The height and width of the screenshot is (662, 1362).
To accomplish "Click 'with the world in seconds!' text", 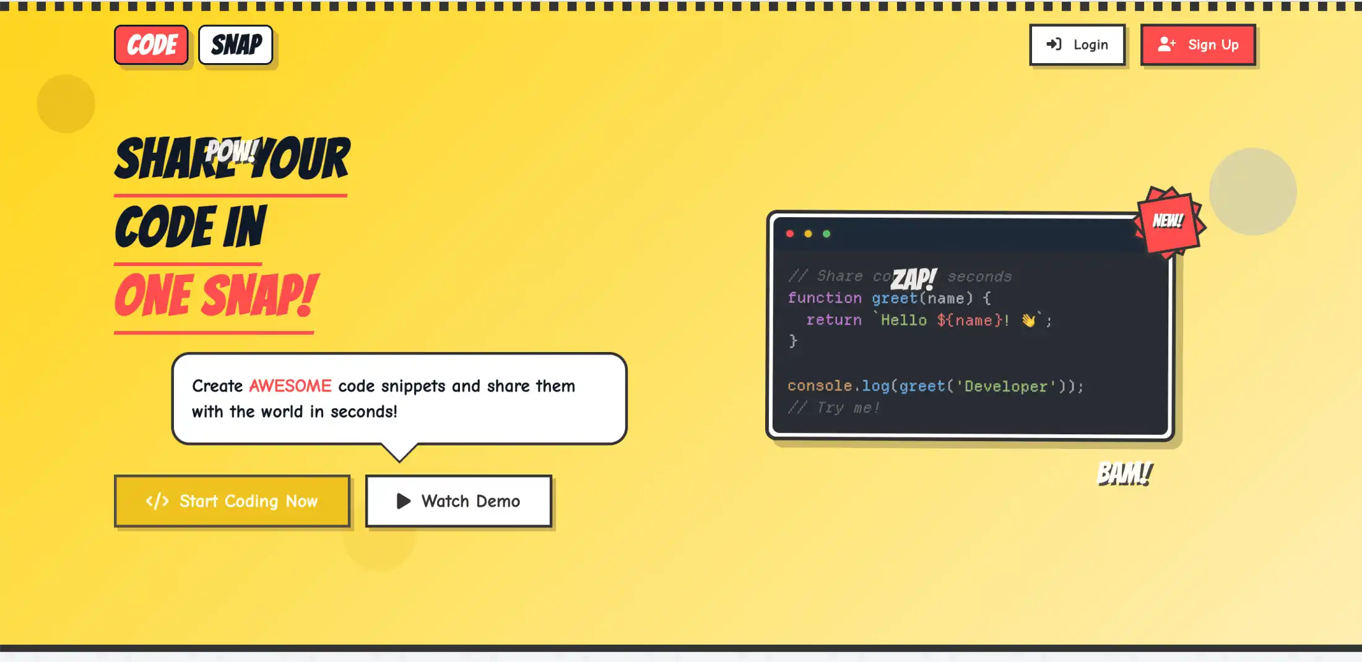I will [x=295, y=412].
